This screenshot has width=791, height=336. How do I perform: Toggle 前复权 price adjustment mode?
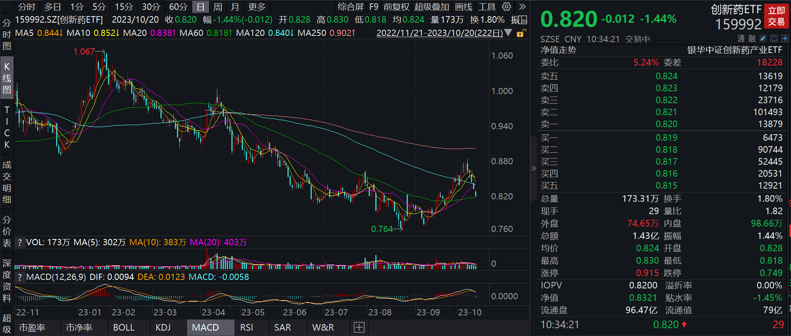pos(396,7)
